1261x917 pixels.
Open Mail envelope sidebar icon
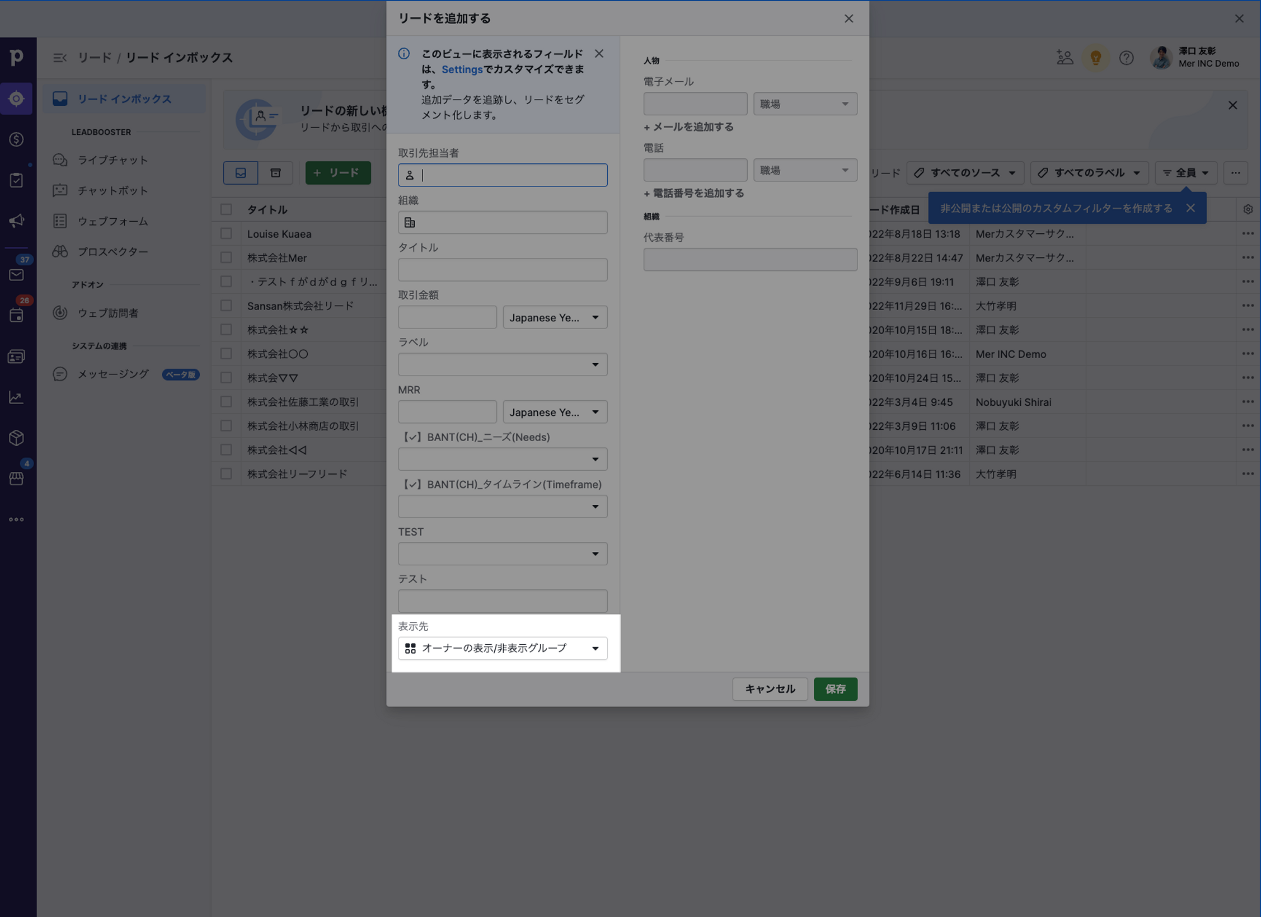point(16,275)
